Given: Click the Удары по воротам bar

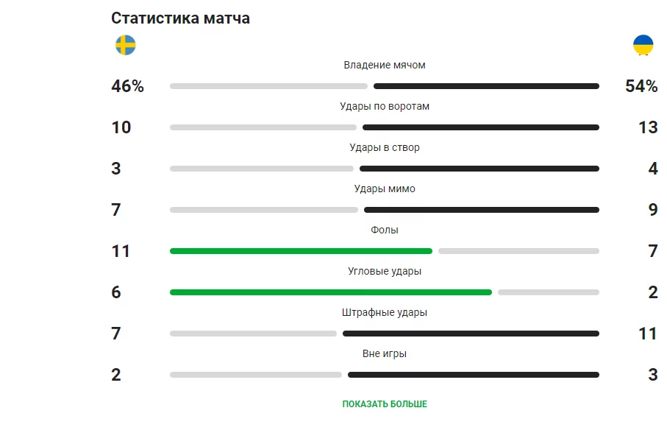Looking at the screenshot, I should point(385,127).
